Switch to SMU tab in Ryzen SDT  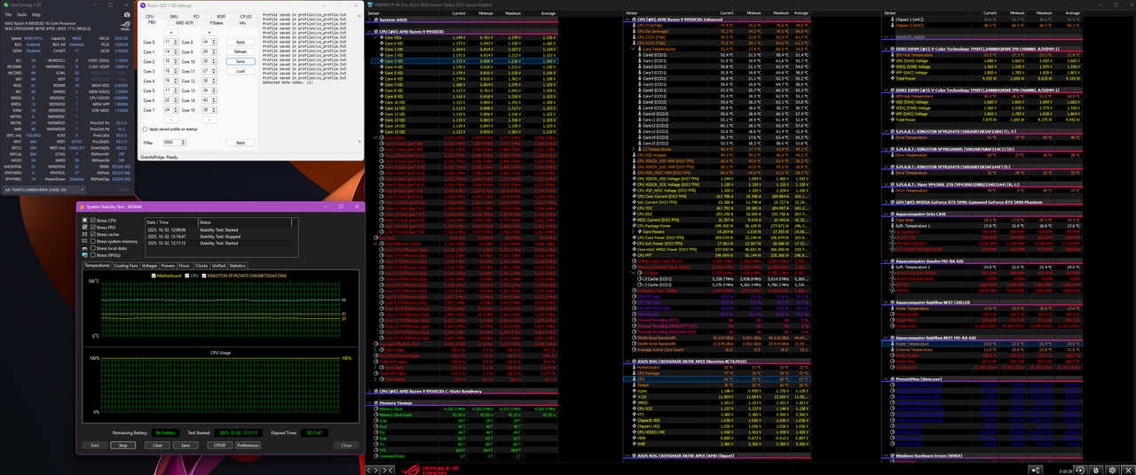[174, 17]
